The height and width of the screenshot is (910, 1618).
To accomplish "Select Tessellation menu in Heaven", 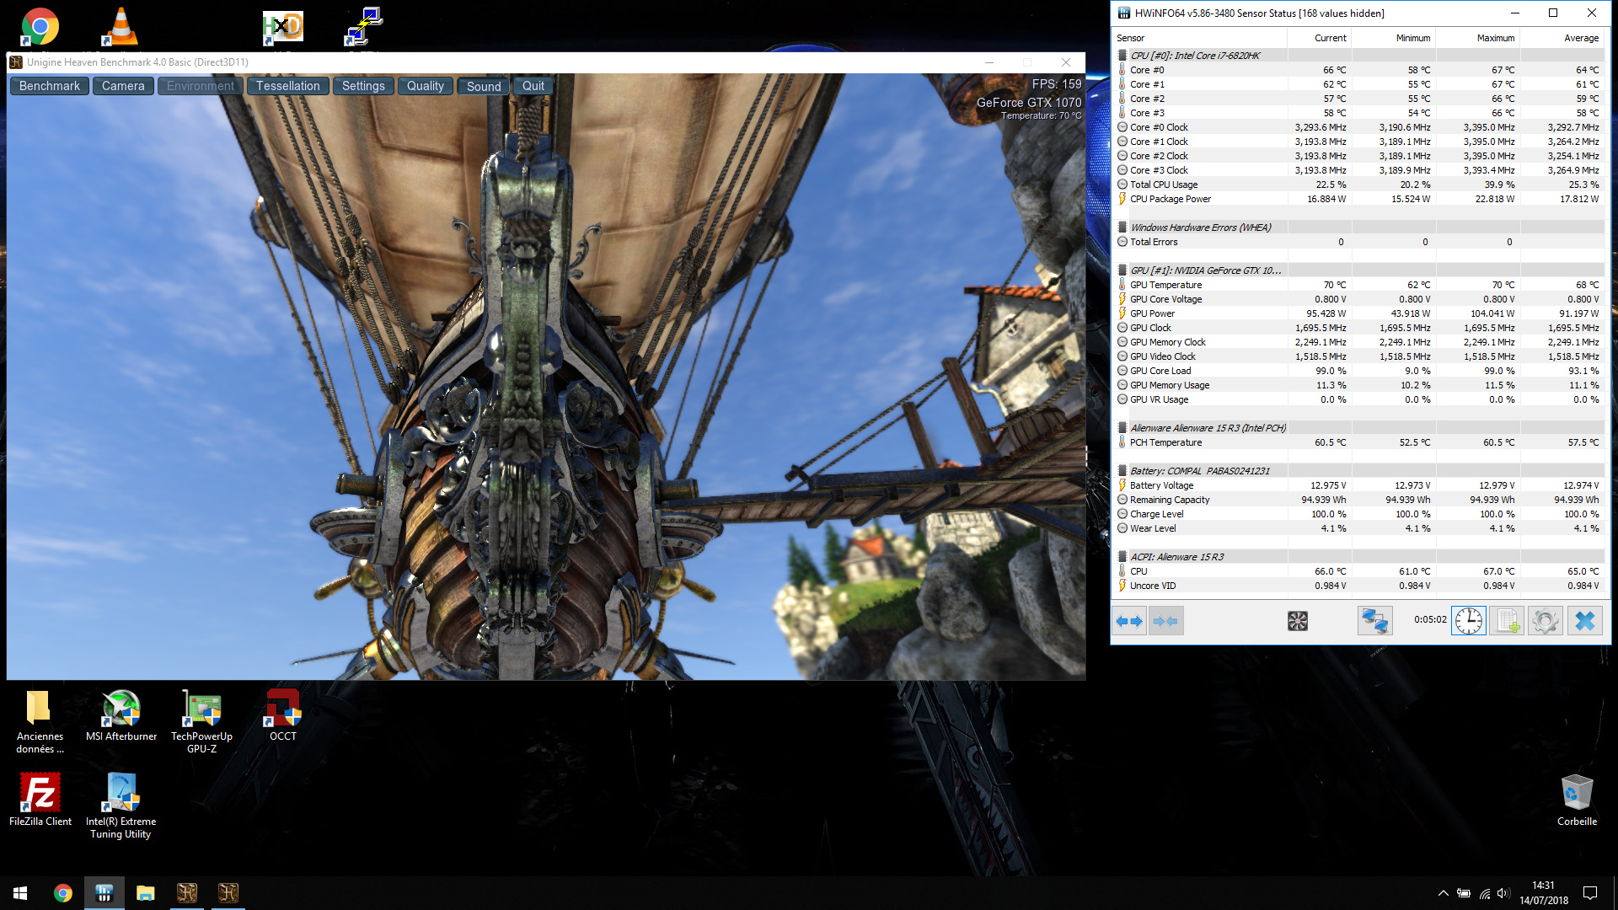I will click(288, 86).
